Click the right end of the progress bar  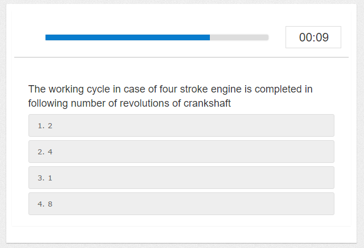click(266, 37)
